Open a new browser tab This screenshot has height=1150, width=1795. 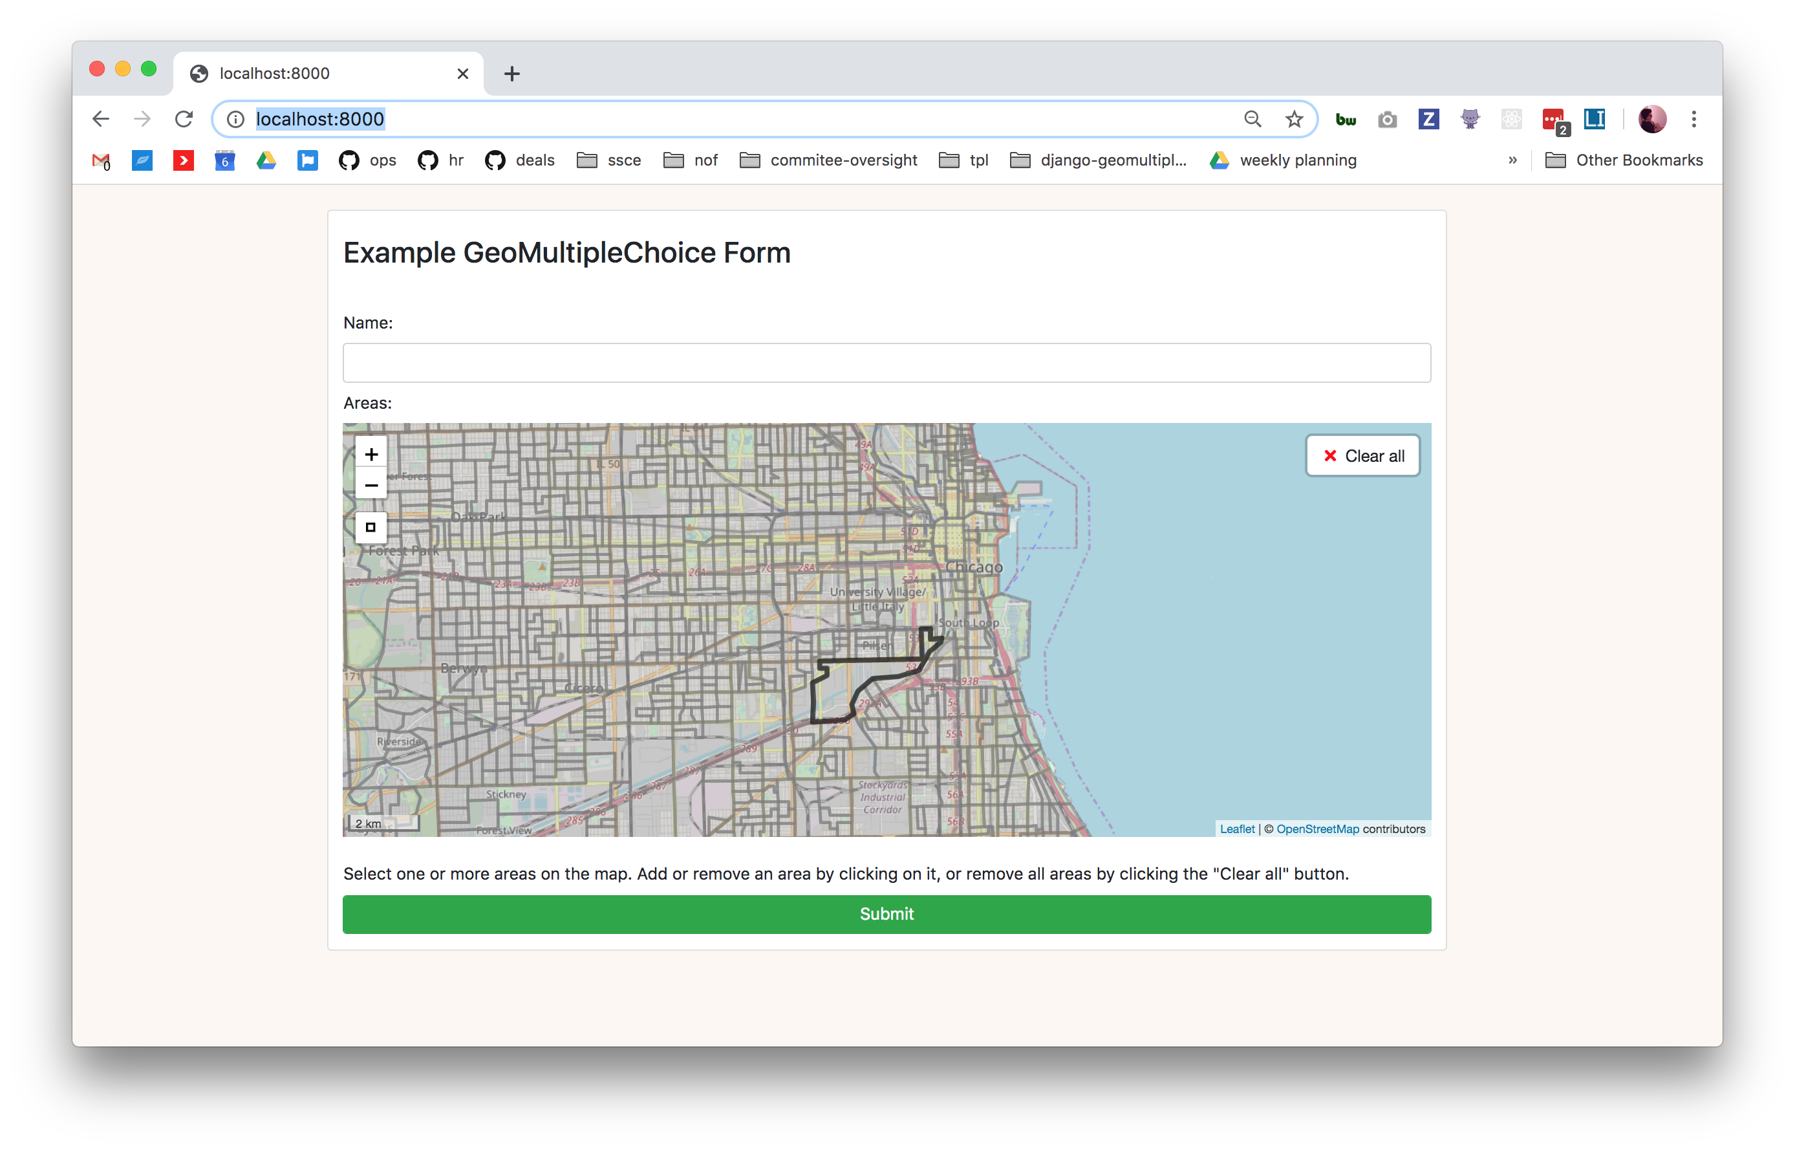pos(512,73)
